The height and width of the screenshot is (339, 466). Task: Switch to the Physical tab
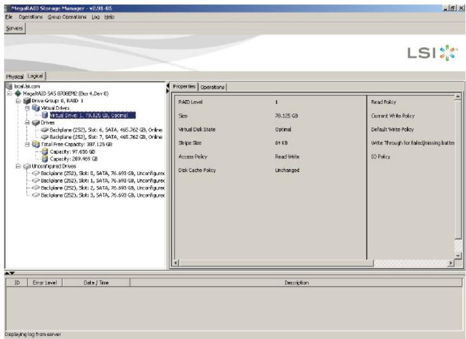click(x=15, y=76)
